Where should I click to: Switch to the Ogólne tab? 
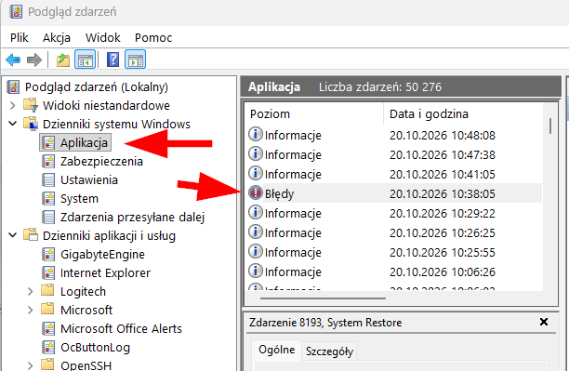pyautogui.click(x=276, y=350)
